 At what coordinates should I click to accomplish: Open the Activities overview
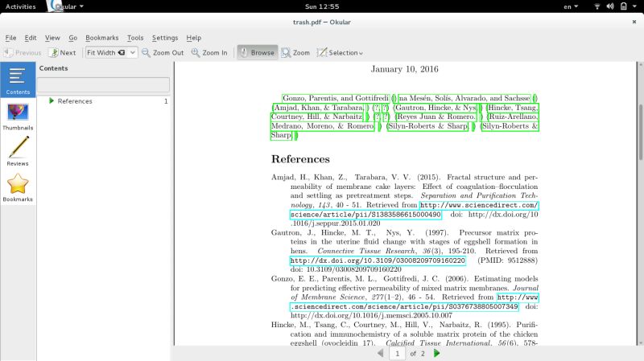[21, 6]
